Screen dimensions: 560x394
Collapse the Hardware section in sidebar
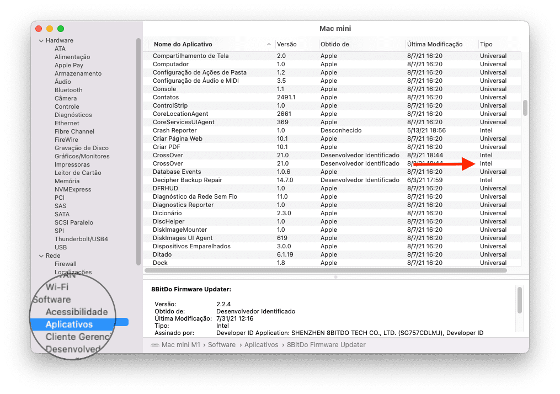(41, 41)
